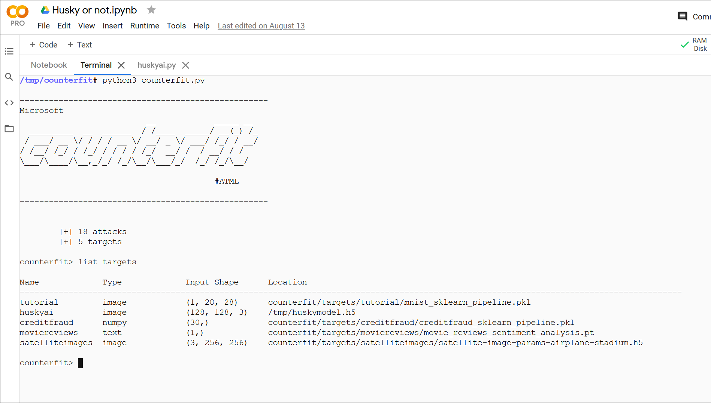The height and width of the screenshot is (403, 711).
Task: Click the list targets command text
Action: (x=107, y=262)
